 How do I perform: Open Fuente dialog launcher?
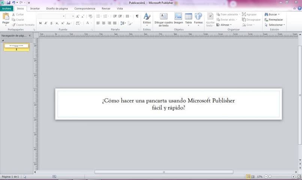(92, 30)
